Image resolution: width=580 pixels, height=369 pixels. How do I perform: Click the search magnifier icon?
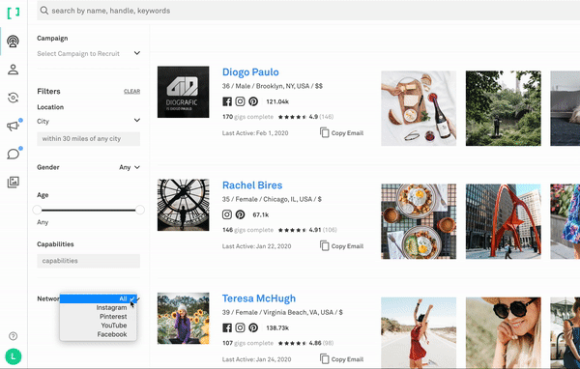pos(44,11)
